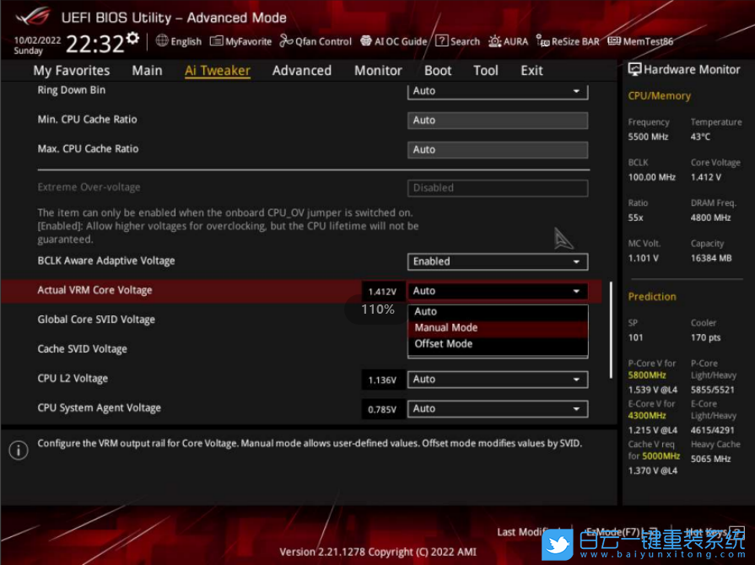Switch to the Monitor tab
Viewport: 755px width, 565px height.
click(378, 71)
